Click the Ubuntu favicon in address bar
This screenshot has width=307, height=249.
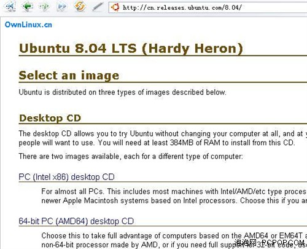[x=115, y=7]
